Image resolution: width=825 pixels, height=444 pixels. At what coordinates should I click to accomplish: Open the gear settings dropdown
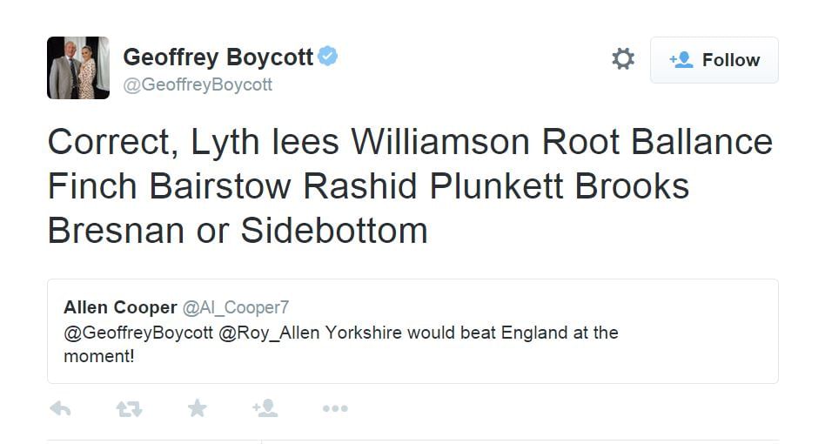pos(623,59)
